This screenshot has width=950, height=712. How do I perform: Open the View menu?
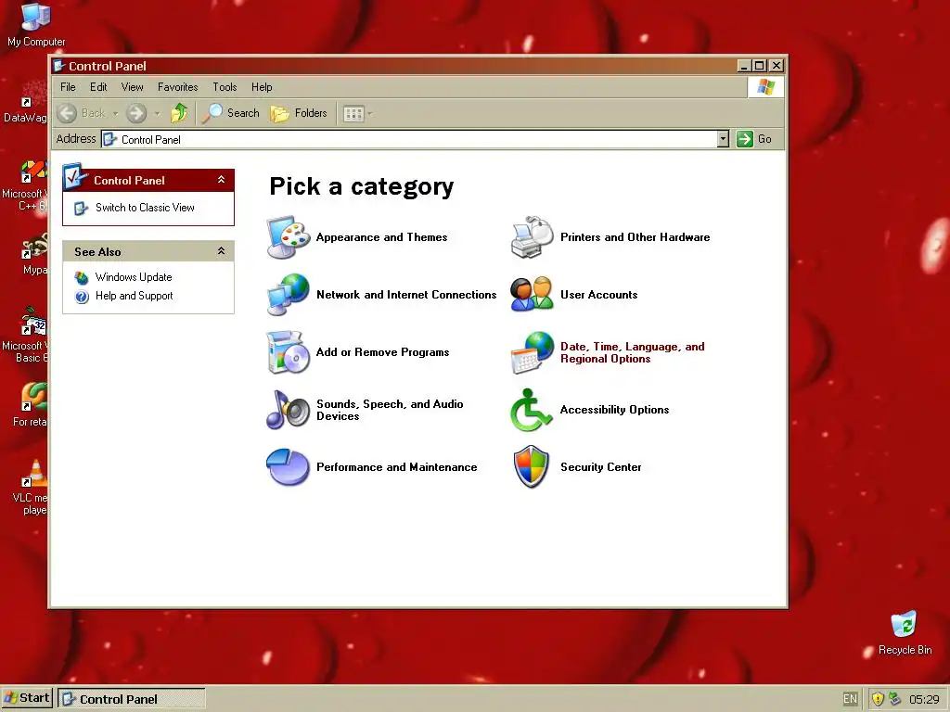[132, 87]
